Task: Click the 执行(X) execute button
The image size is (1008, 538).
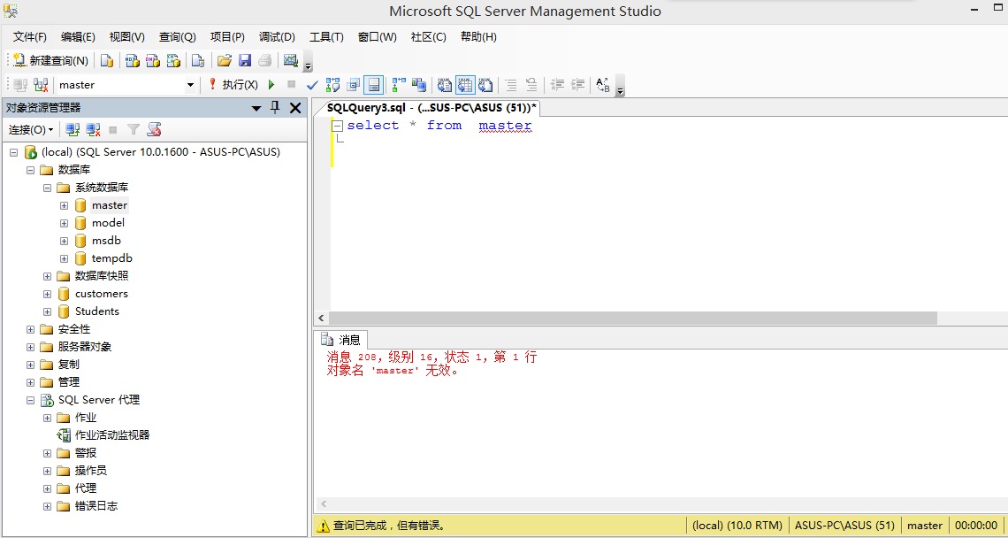Action: tap(233, 85)
